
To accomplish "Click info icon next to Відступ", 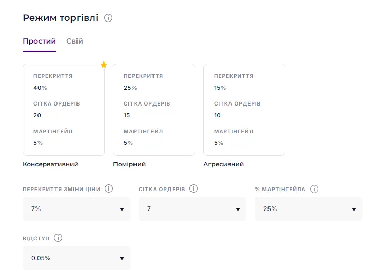I will (58, 238).
